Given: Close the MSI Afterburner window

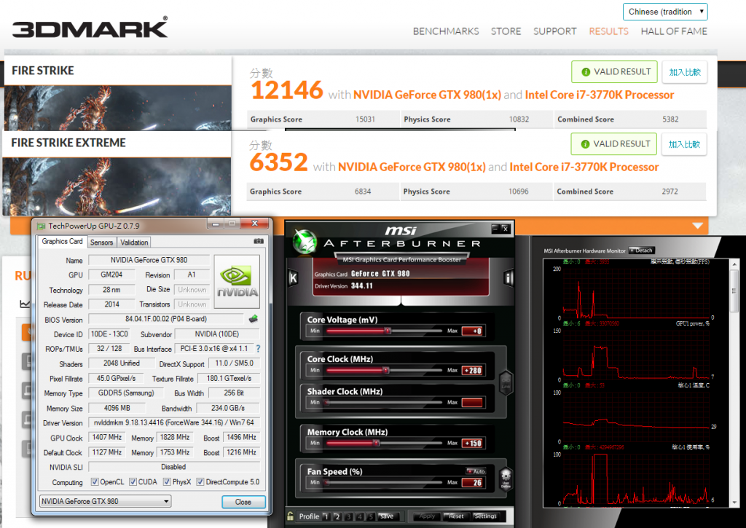Looking at the screenshot, I should click(506, 229).
